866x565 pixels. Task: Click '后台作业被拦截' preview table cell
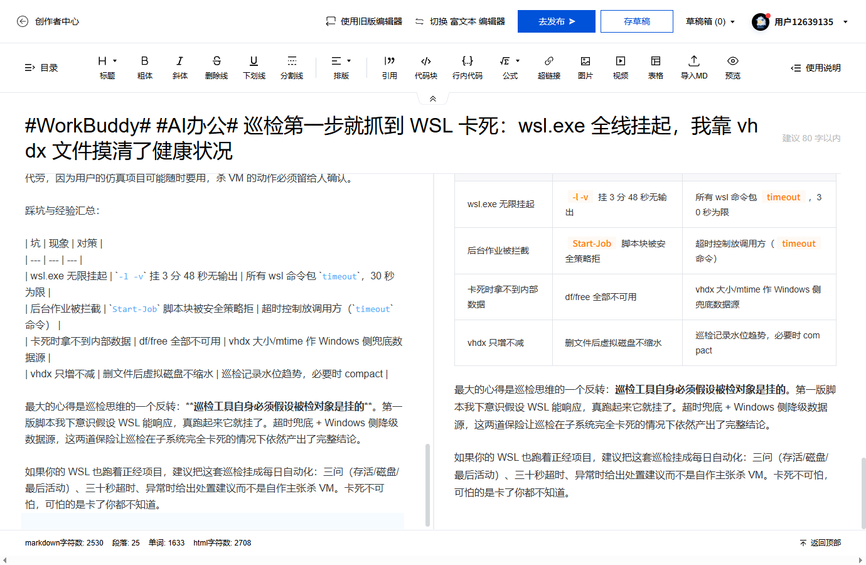tap(503, 250)
